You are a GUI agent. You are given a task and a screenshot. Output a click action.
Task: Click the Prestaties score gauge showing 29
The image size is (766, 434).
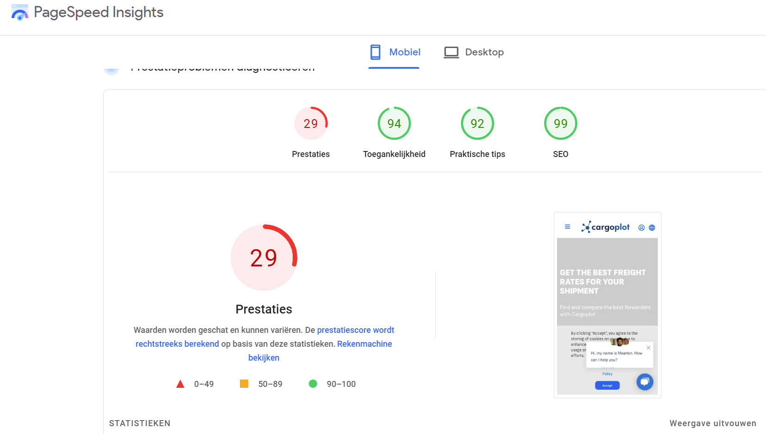click(264, 258)
